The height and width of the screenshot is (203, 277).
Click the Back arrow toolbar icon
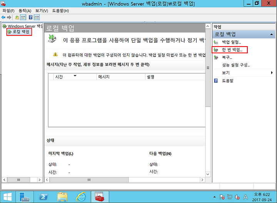[3, 17]
